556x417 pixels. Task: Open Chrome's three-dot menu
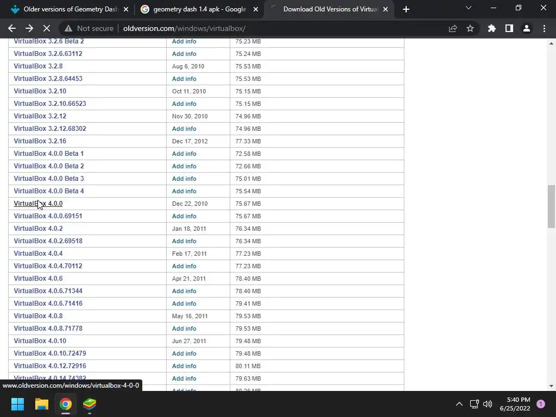tap(544, 28)
